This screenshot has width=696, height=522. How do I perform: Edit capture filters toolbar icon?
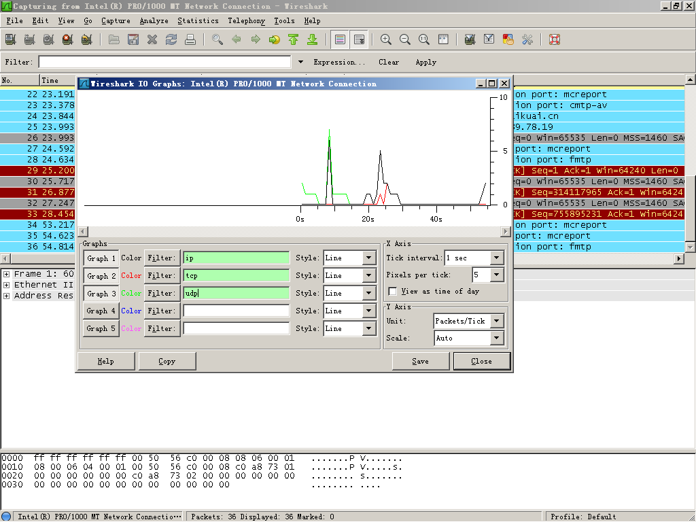[x=470, y=39]
